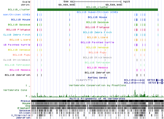This screenshot has width=164, height=119.
Task: Select the Rhesus alignment row label
Action: pyautogui.click(x=25, y=101)
